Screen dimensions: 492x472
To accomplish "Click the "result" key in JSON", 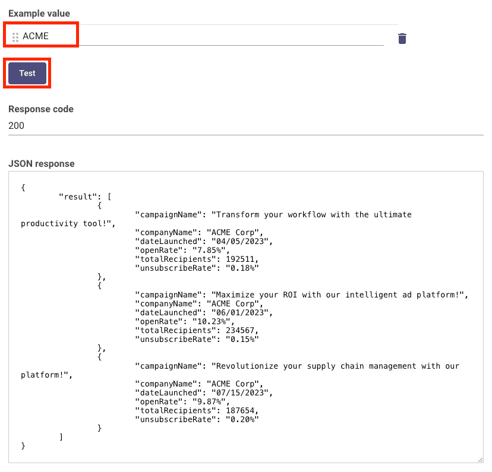I will click(78, 197).
